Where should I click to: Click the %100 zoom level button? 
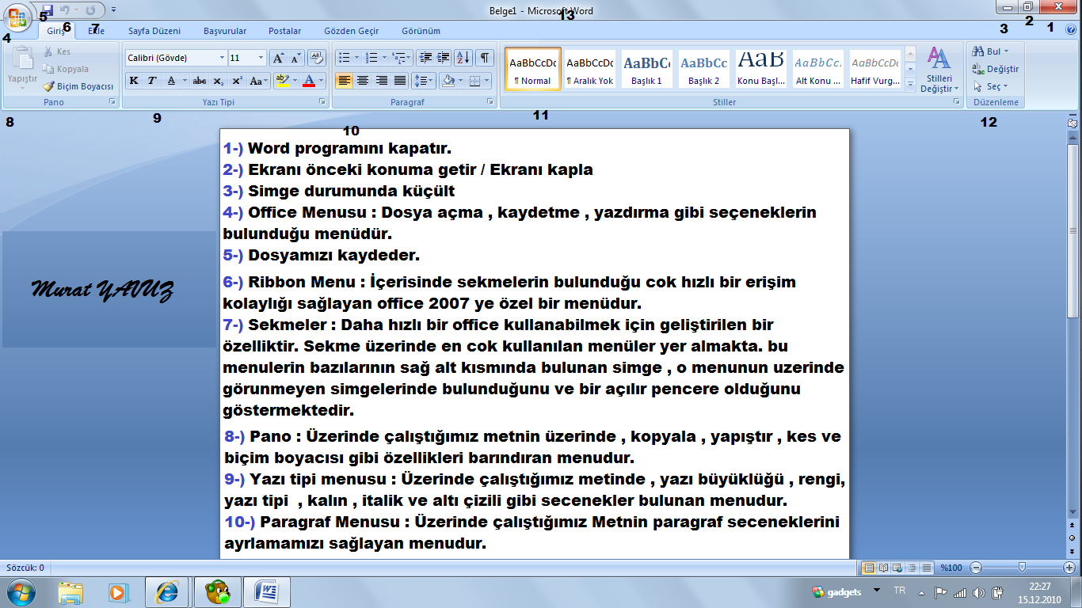pyautogui.click(x=951, y=568)
